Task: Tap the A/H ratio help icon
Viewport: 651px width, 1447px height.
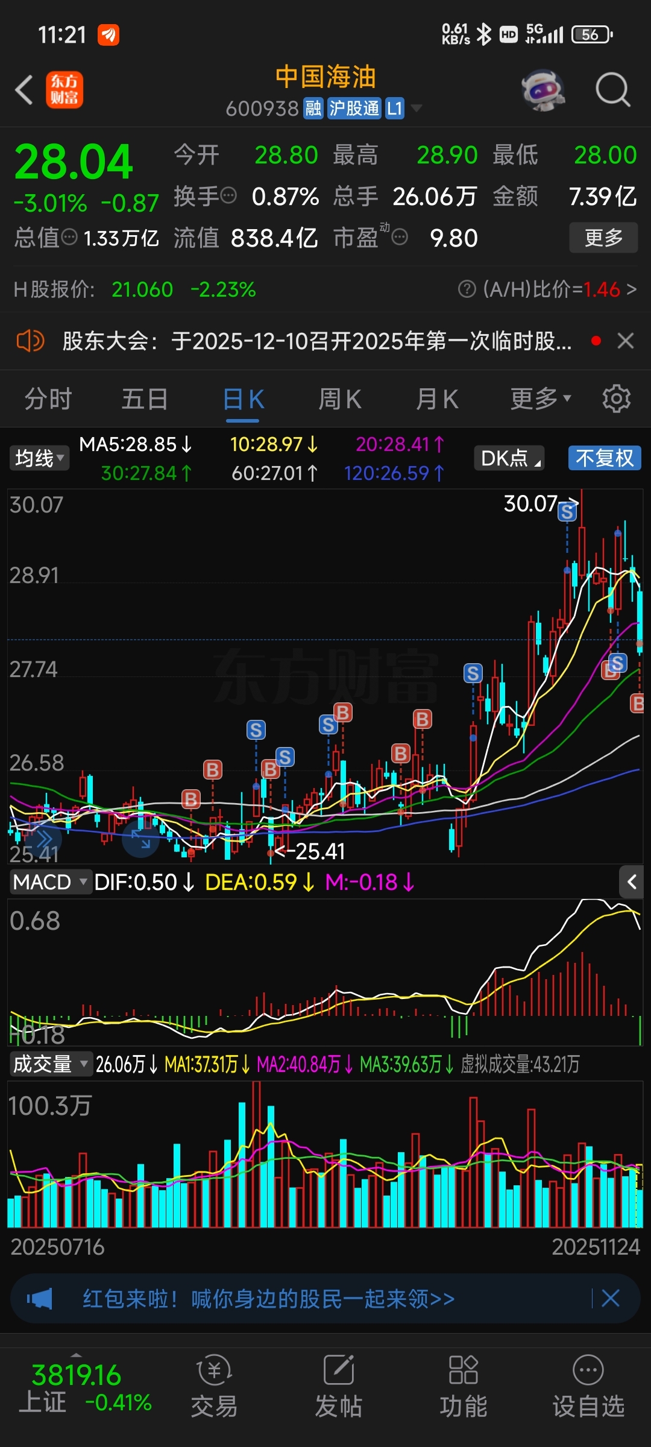Action: point(467,289)
